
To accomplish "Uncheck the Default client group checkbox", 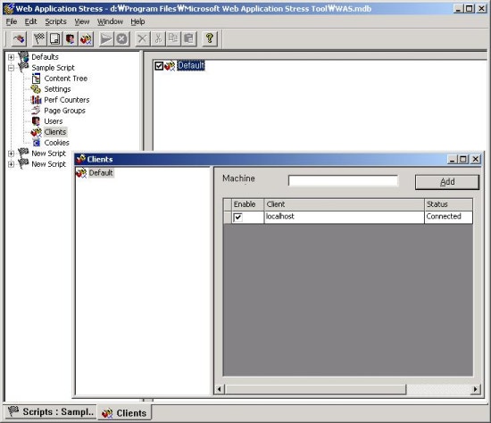I will pyautogui.click(x=159, y=66).
